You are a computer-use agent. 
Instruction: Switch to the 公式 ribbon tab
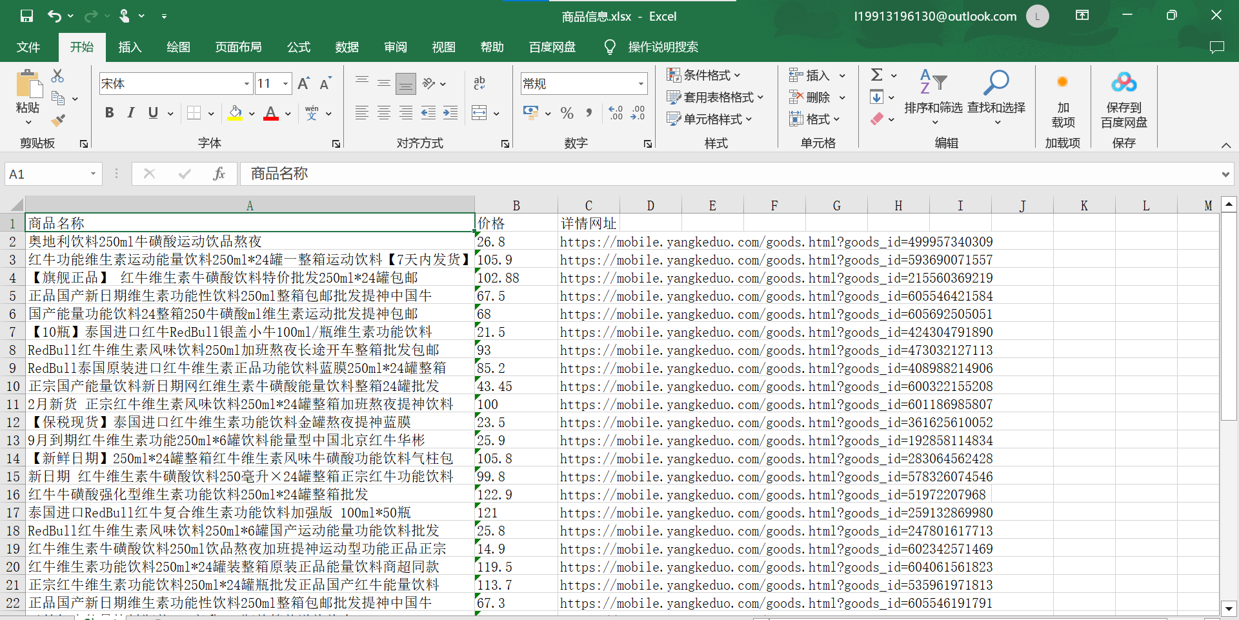[299, 47]
